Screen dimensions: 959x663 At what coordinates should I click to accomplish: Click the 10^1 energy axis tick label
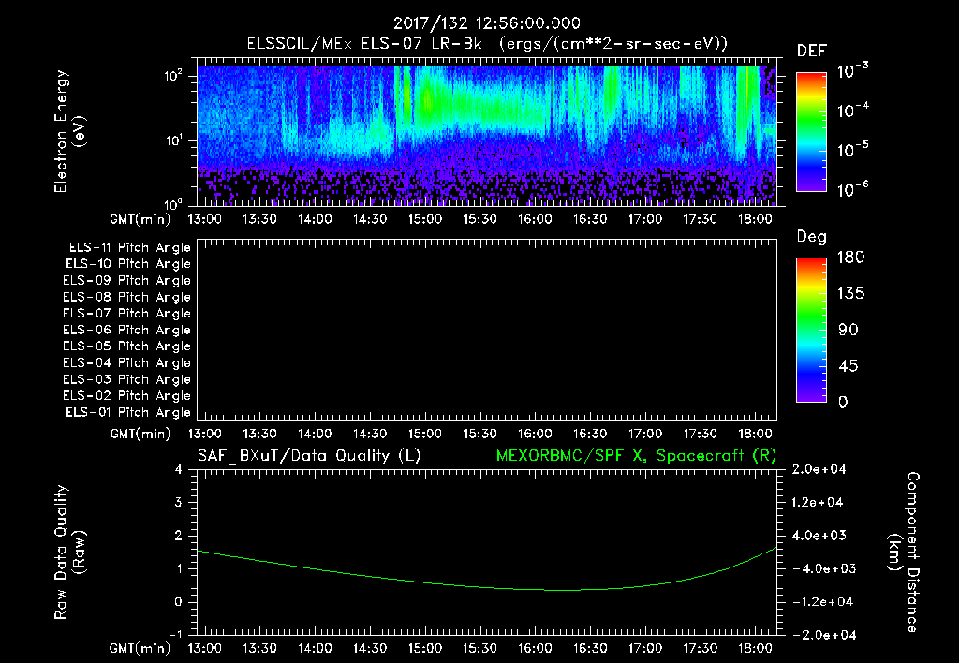(x=173, y=140)
